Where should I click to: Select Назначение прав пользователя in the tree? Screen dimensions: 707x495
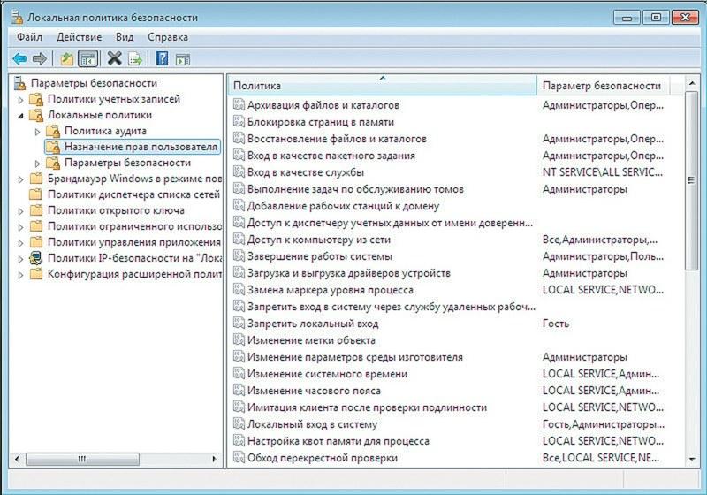click(141, 147)
